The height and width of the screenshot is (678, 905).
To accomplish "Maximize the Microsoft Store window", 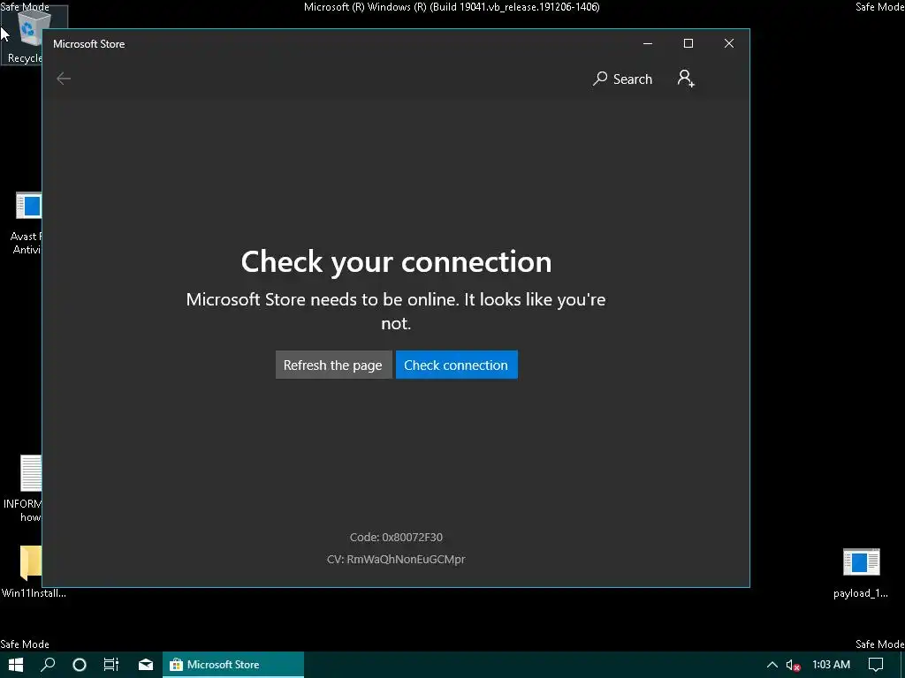I will pyautogui.click(x=688, y=44).
